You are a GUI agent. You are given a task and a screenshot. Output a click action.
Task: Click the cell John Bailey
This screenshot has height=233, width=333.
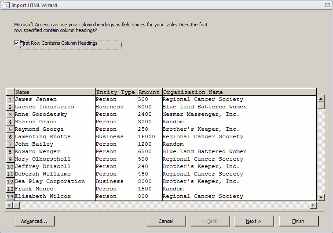click(55, 144)
